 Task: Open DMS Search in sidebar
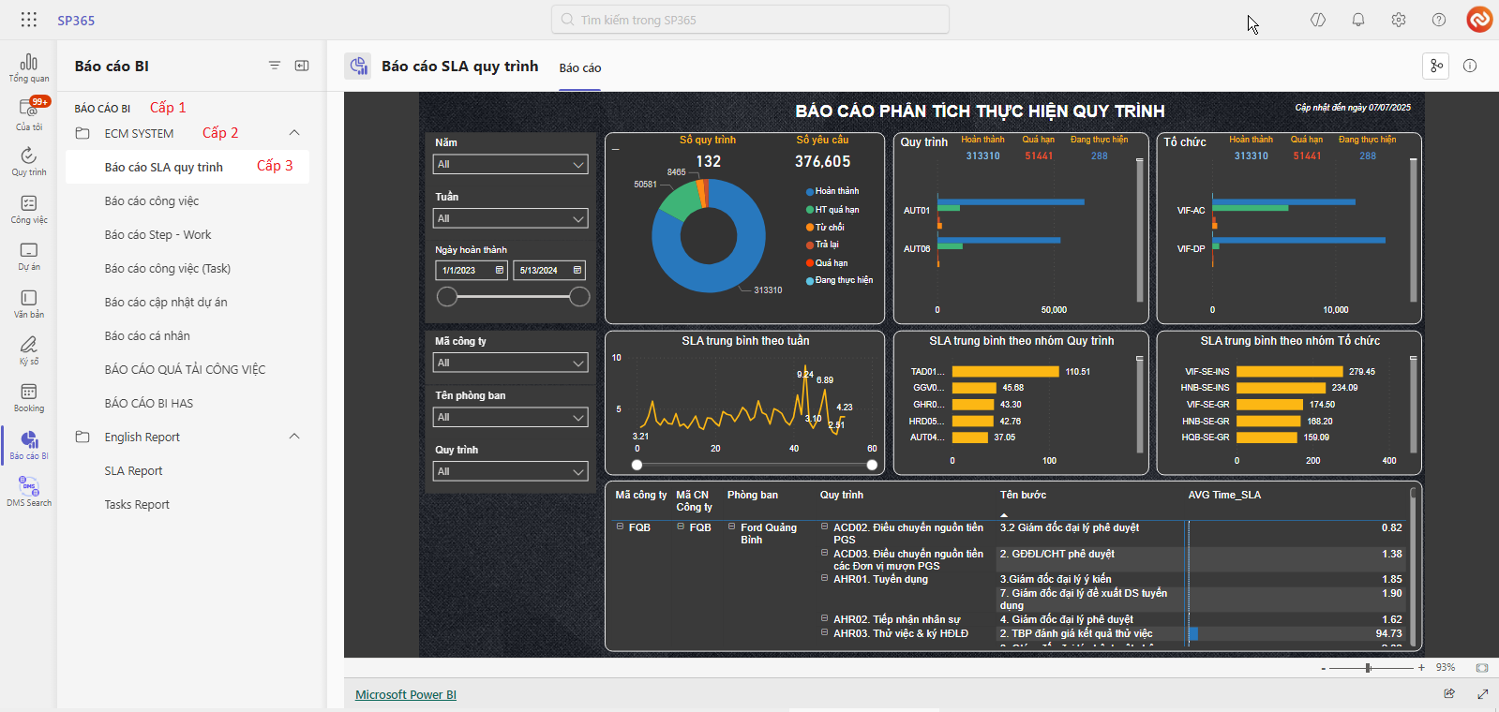(29, 491)
